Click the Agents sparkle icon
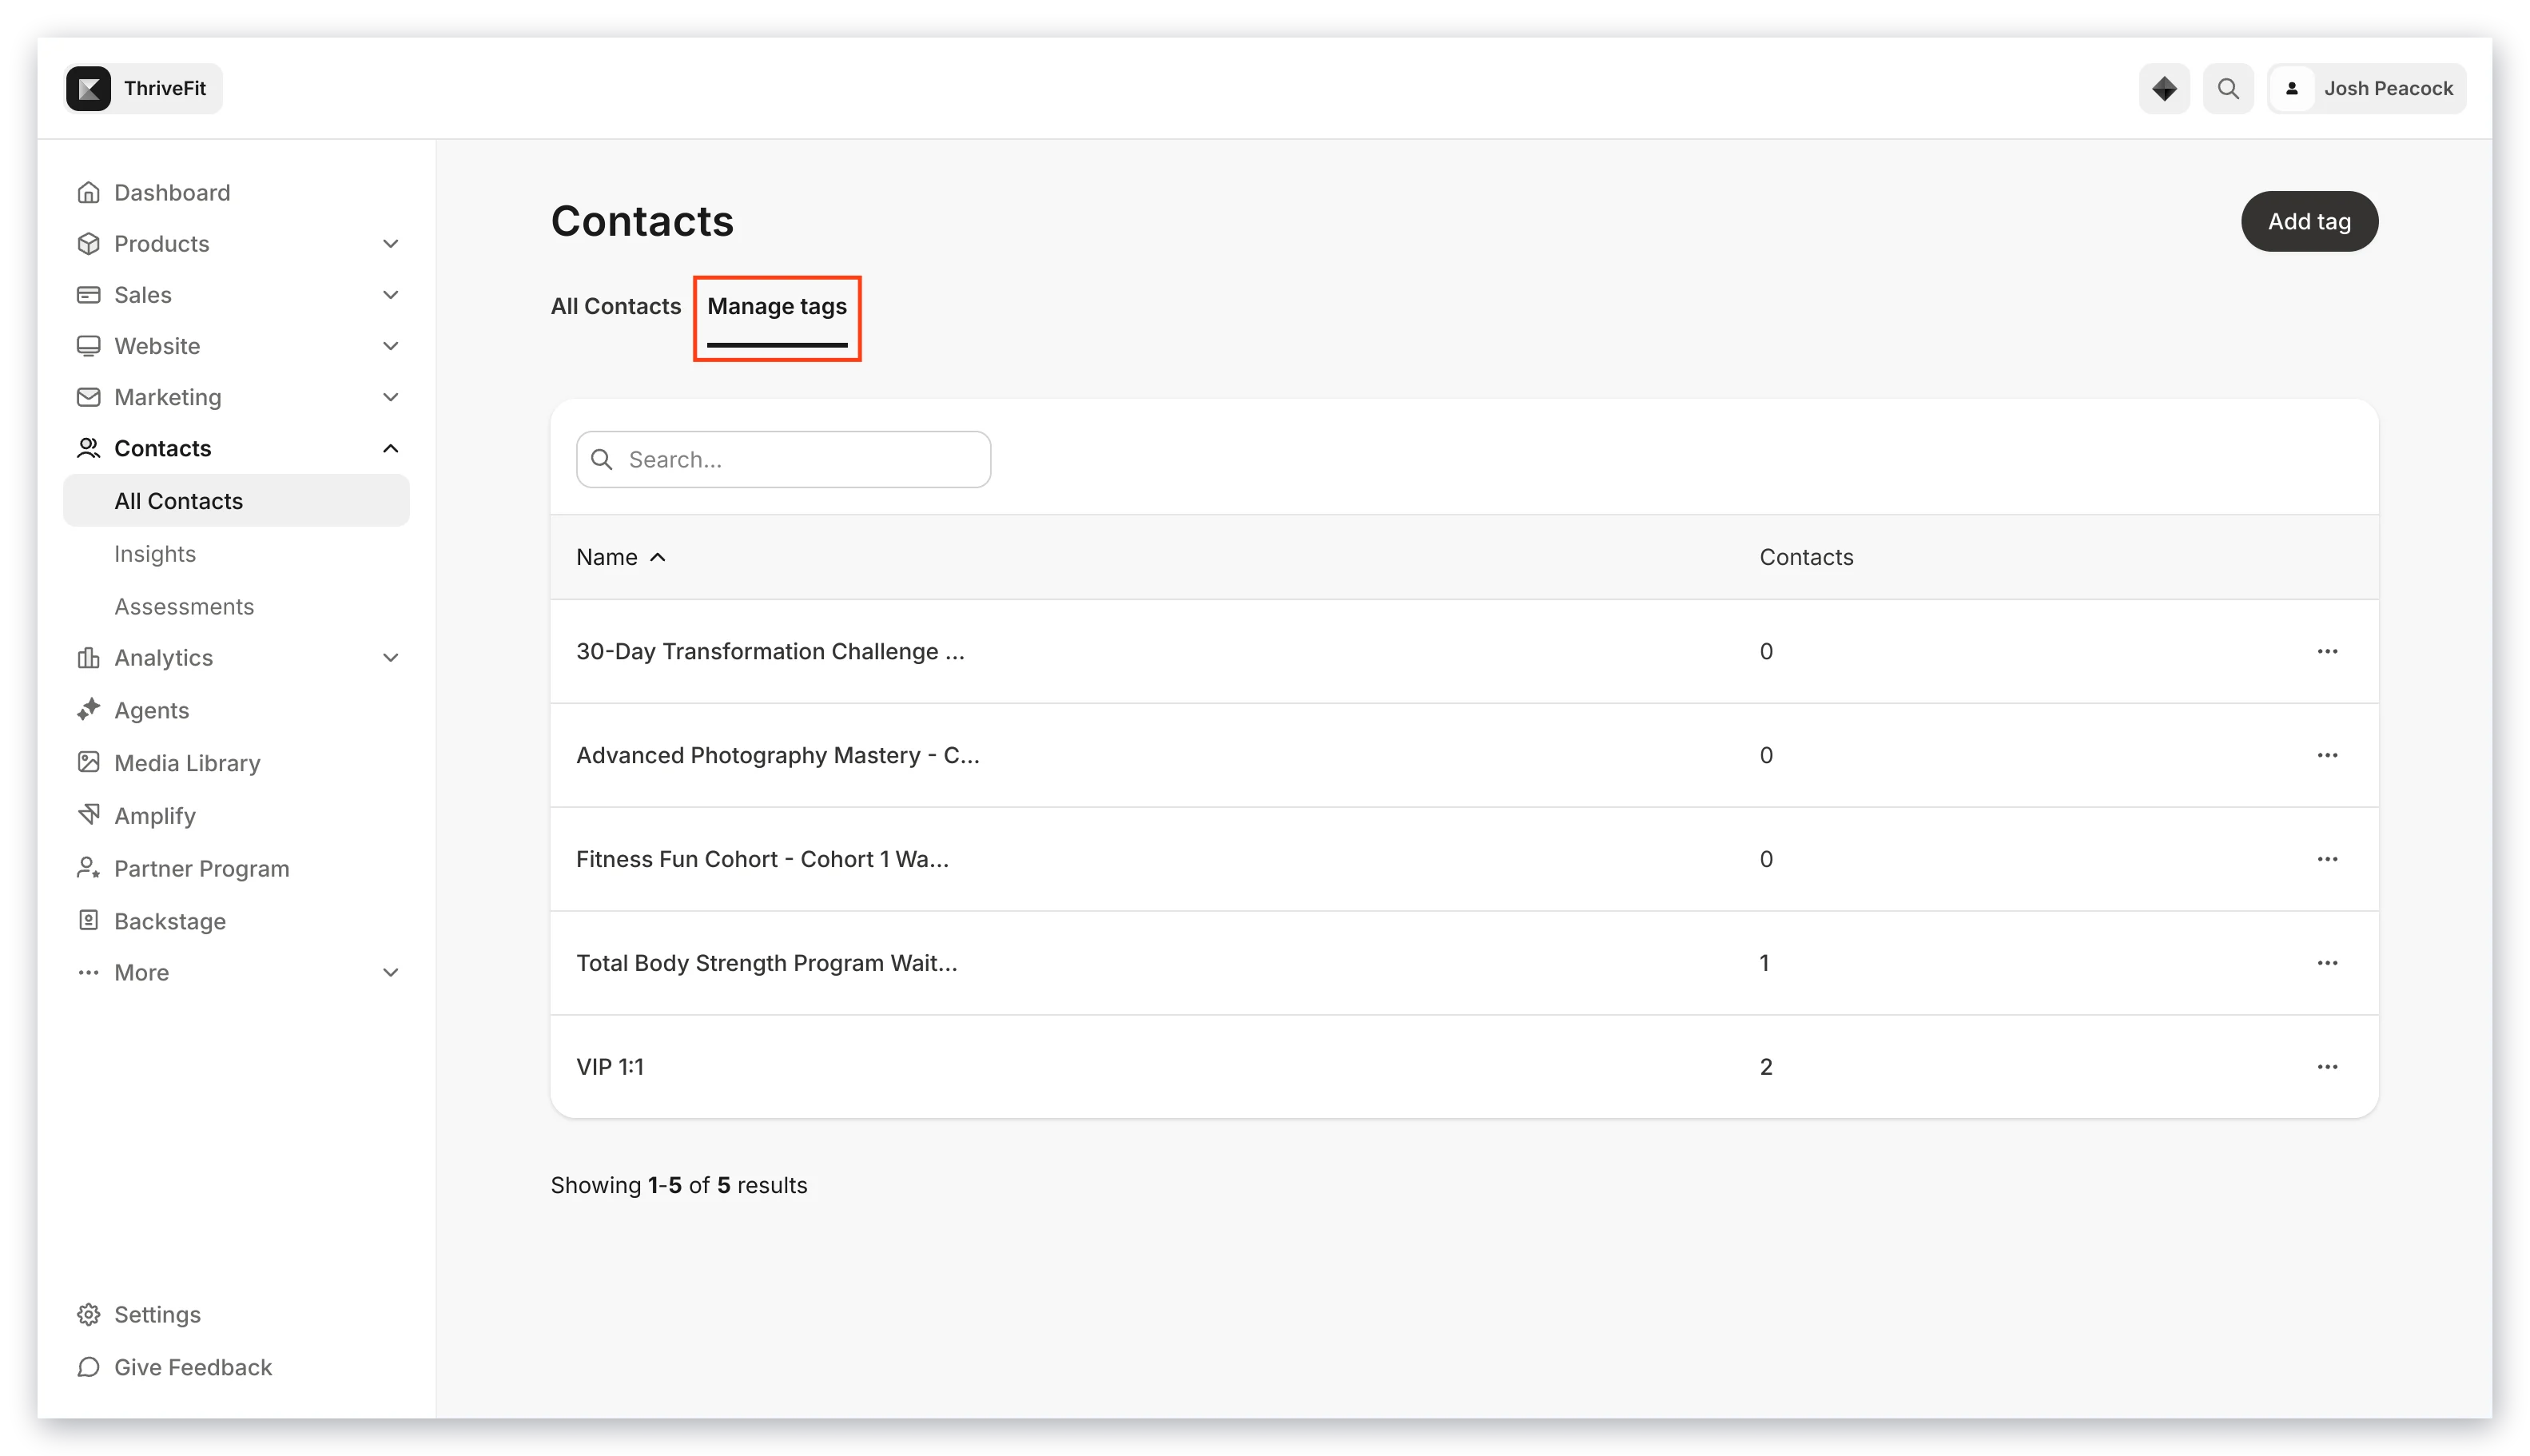 pos(88,710)
